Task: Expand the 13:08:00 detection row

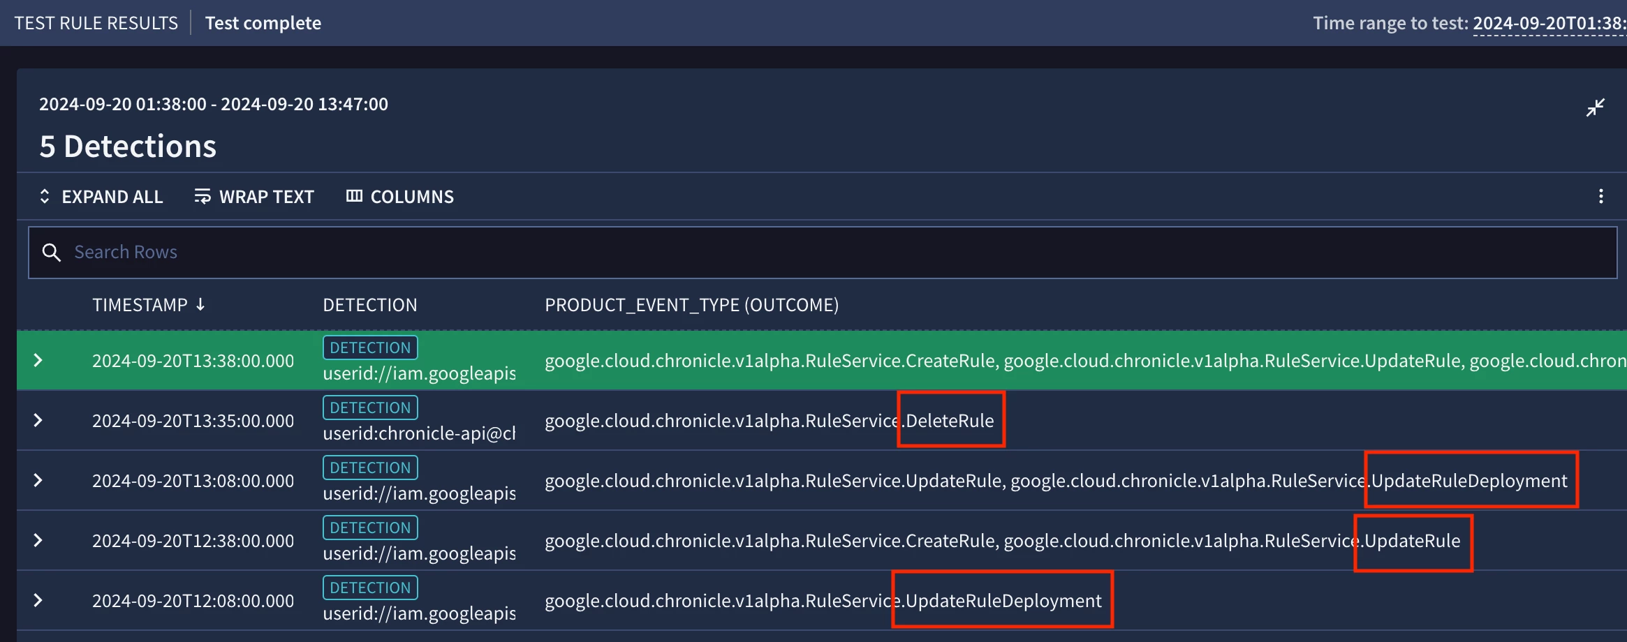Action: pos(38,480)
